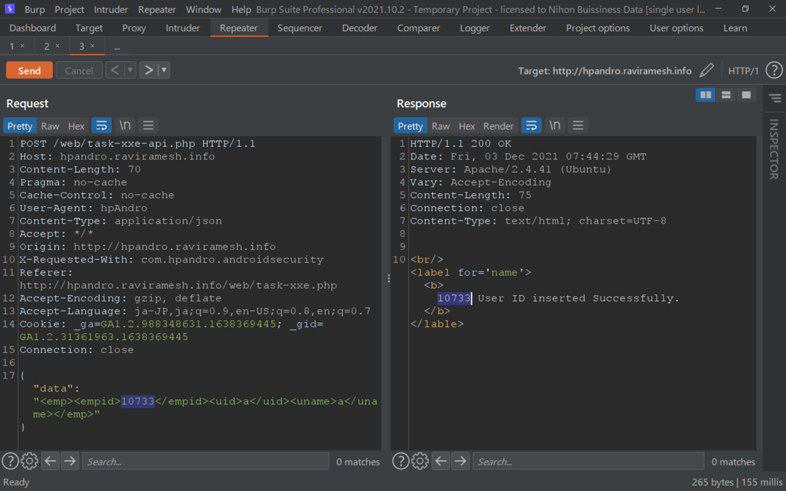Screen dimensions: 786x491
Task: Open Repeater help question mark icon
Action: pos(774,71)
